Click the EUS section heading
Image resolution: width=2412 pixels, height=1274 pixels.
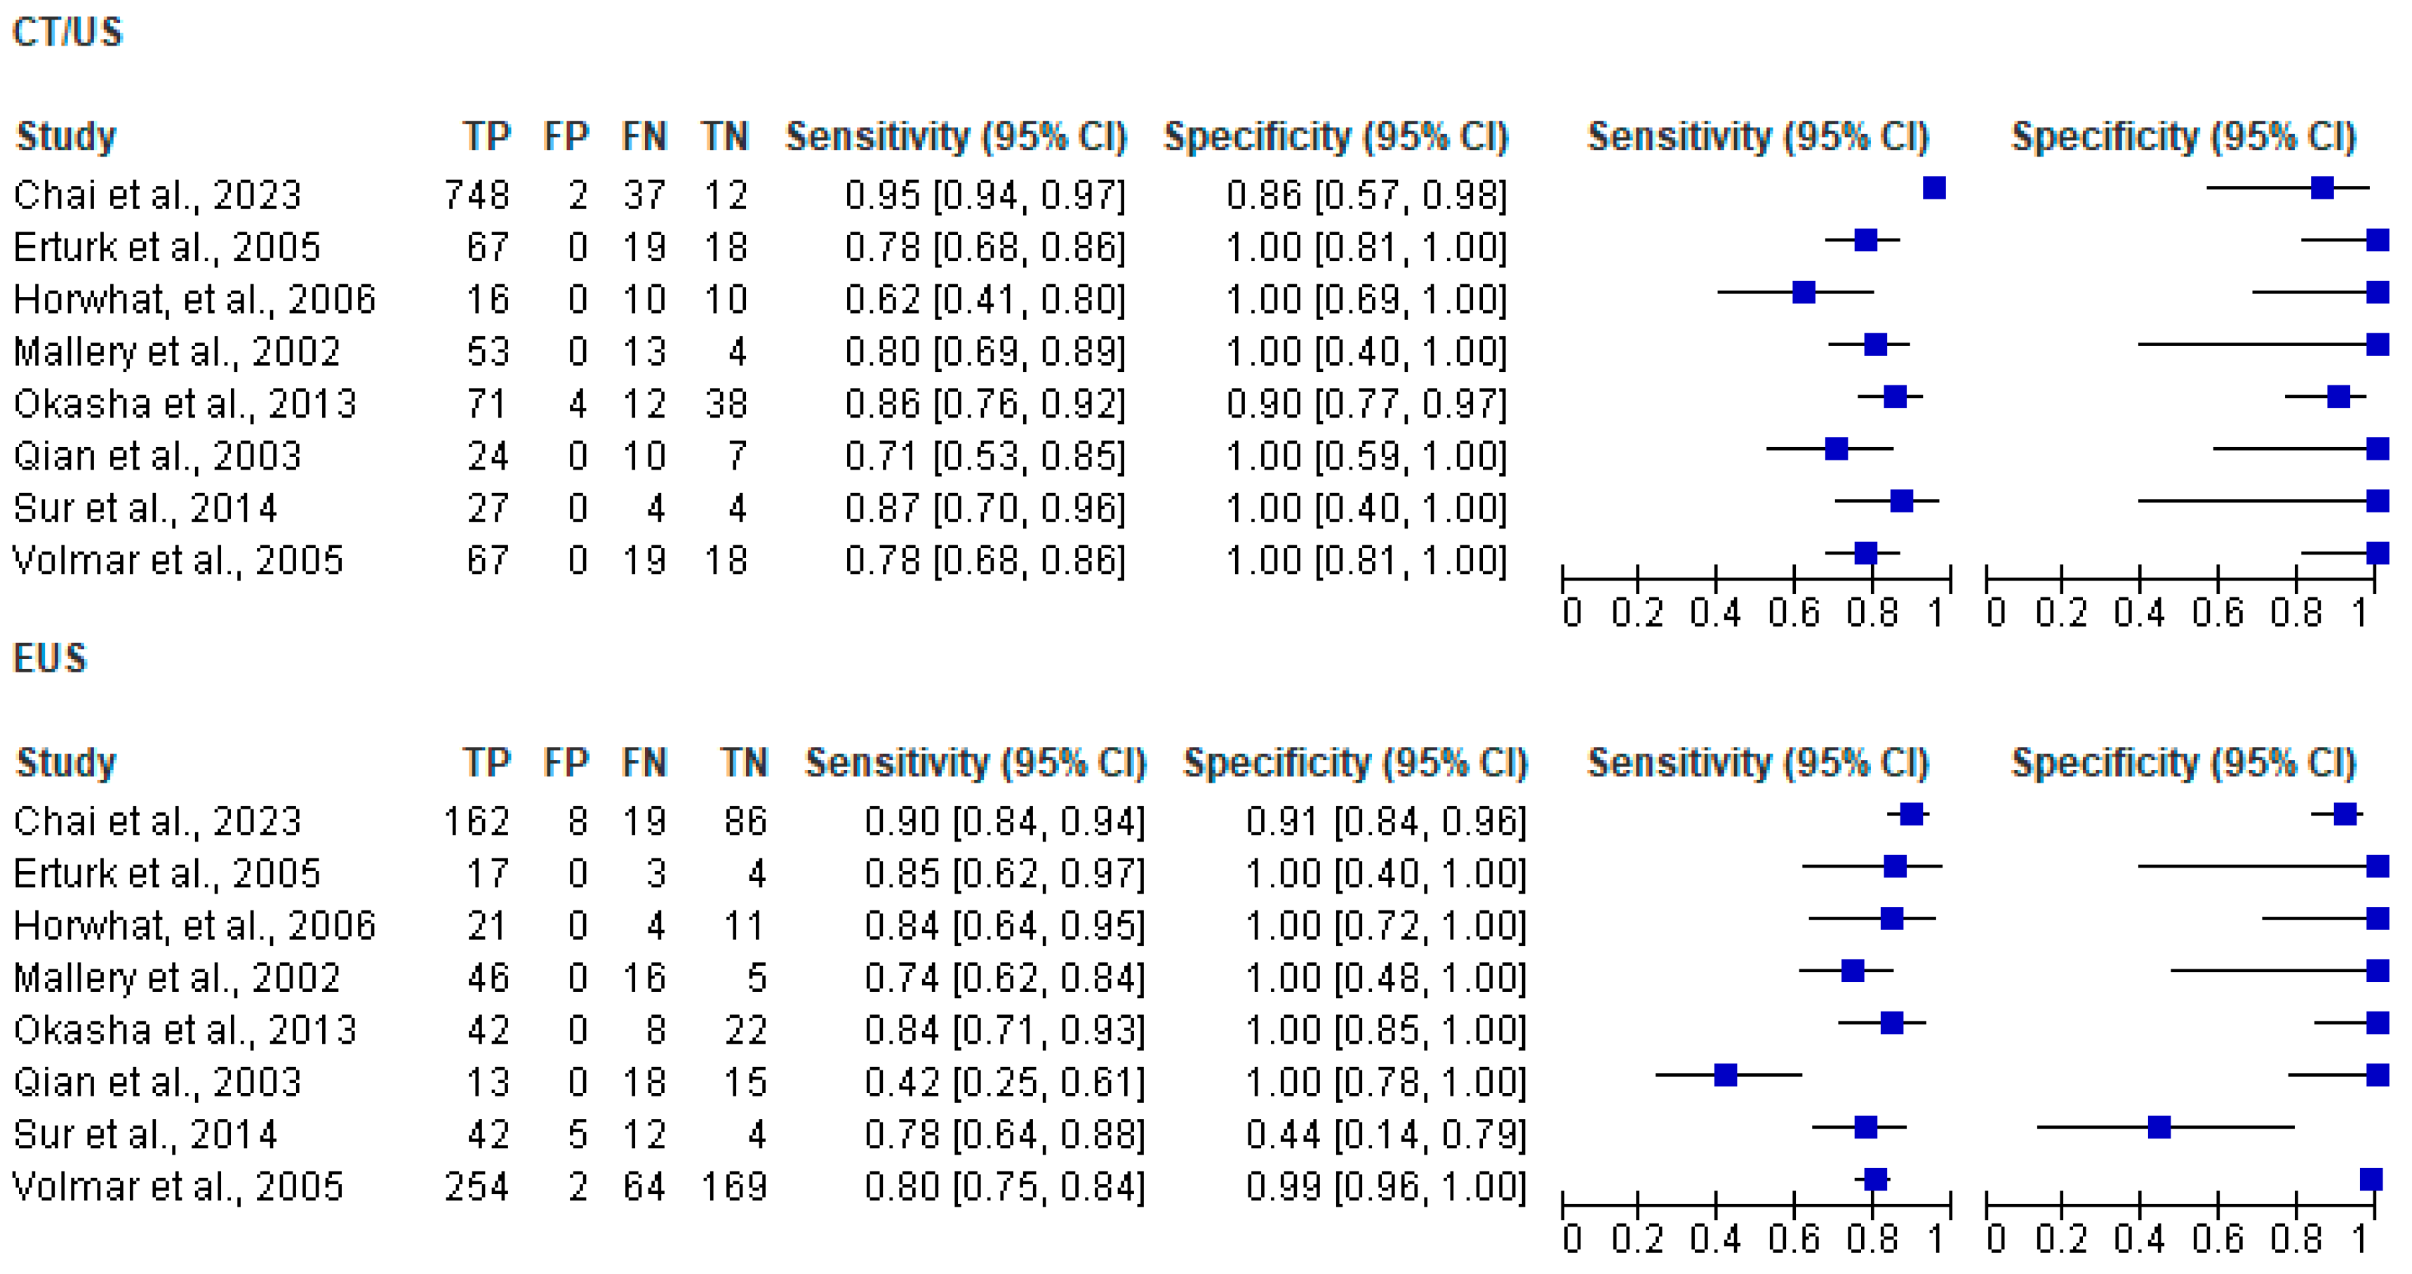click(50, 658)
